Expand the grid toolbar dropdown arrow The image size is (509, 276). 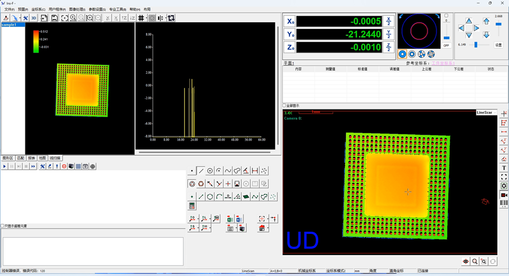[x=146, y=18]
